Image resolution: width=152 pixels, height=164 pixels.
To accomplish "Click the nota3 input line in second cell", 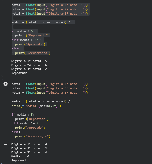I will pos(49,93).
